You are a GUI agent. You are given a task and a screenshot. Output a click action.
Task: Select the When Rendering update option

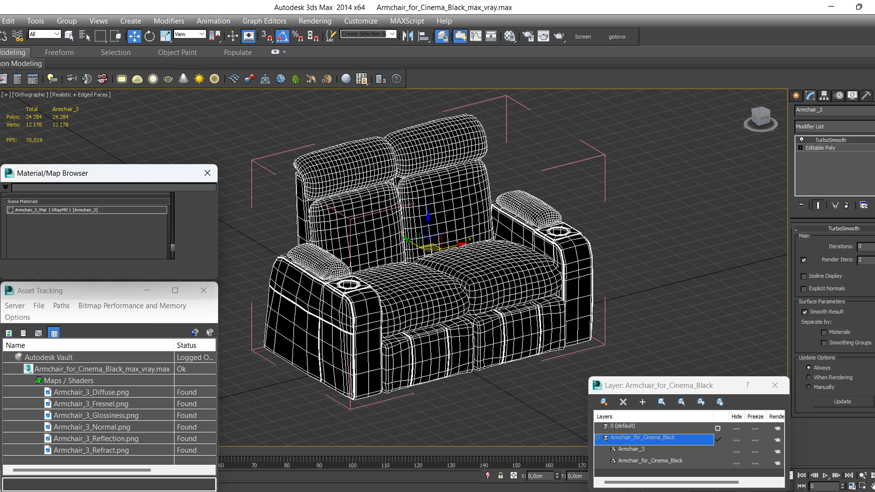pos(809,377)
